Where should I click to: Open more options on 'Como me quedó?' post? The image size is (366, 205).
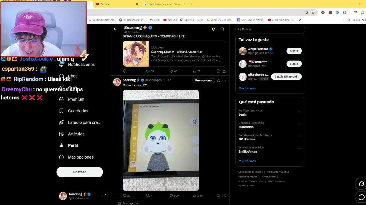click(x=224, y=81)
